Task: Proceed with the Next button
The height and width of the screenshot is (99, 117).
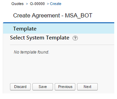Action: [87, 87]
